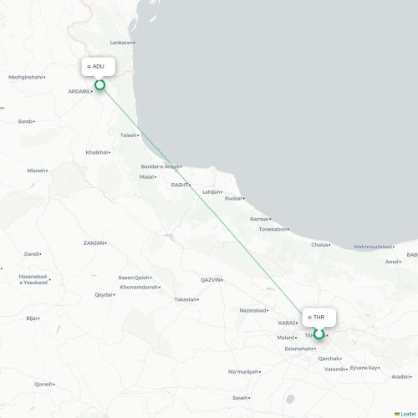This screenshot has height=418, width=418.
Task: Click the Zanjan city label
Action: (94, 243)
